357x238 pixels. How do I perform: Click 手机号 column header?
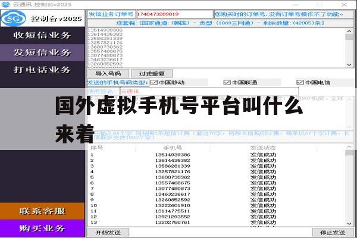173,148
